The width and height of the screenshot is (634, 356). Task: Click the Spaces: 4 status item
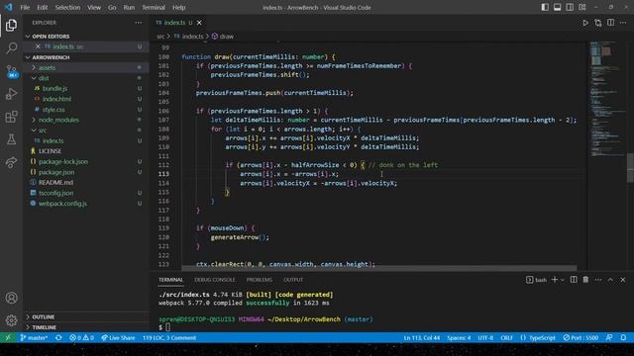click(459, 338)
